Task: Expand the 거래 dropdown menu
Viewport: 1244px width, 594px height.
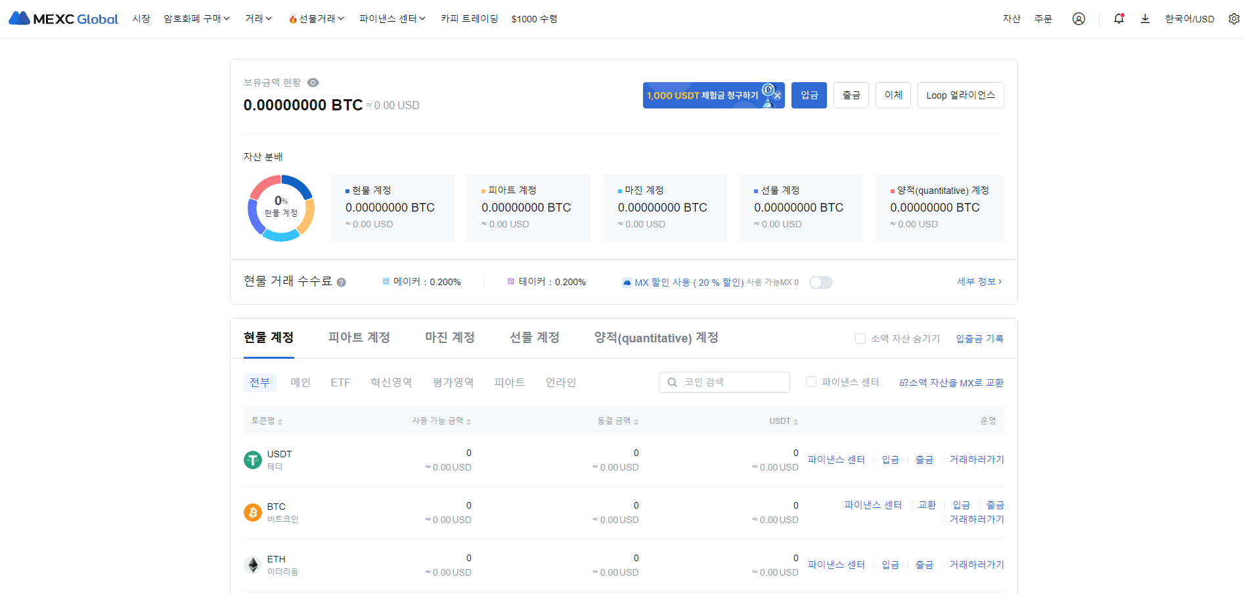Action: tap(258, 19)
